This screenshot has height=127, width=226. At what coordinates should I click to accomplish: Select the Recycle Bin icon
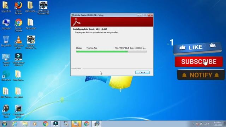(x=6, y=41)
